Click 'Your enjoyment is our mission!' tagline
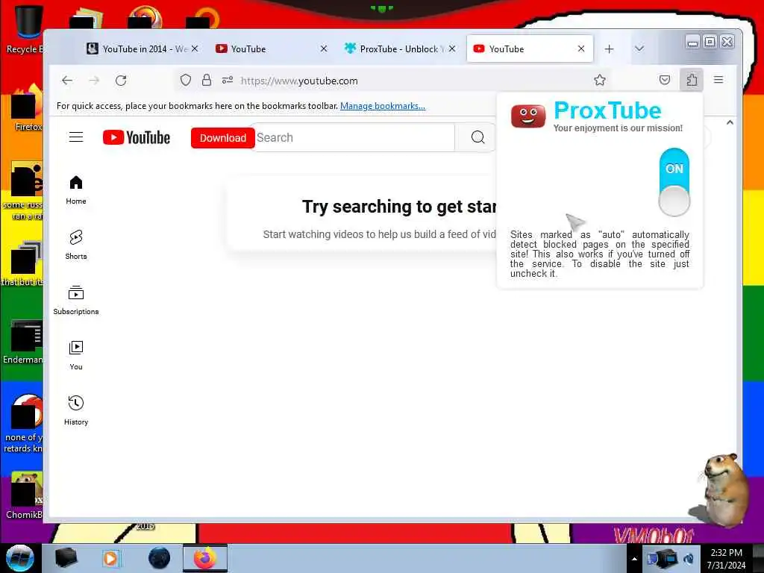This screenshot has height=573, width=764. (618, 128)
